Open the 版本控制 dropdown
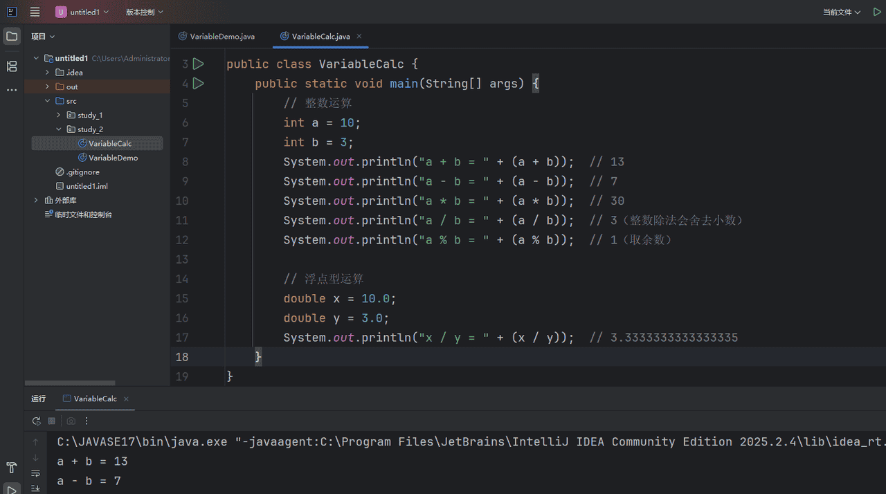The image size is (886, 494). [x=144, y=12]
